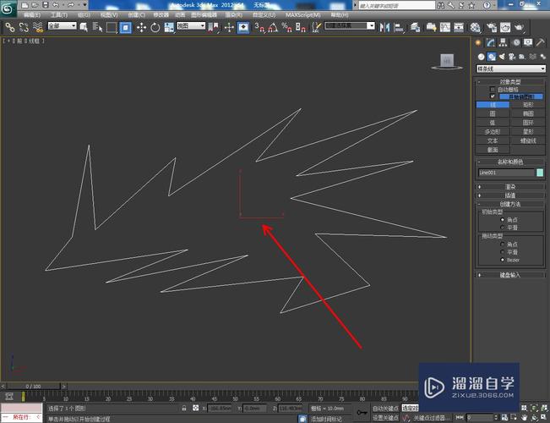
Task: Open the 创建(C) menu
Action: 137,15
